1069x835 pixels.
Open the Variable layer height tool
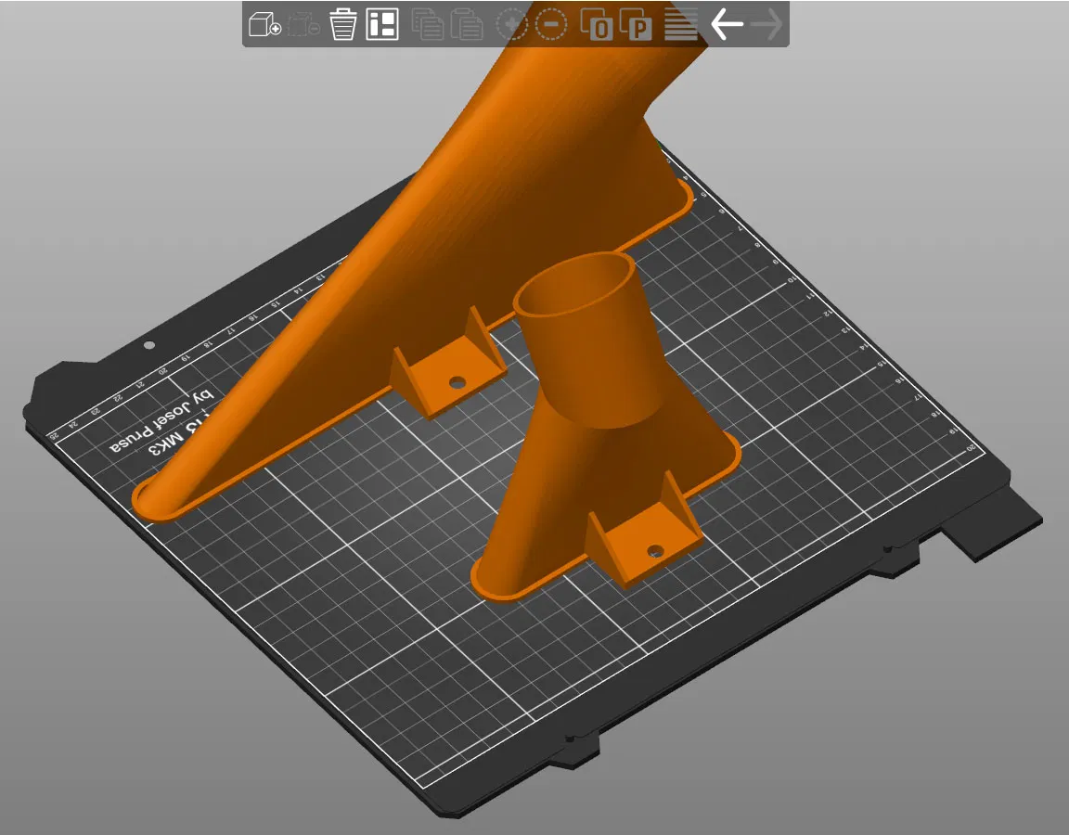tap(680, 24)
